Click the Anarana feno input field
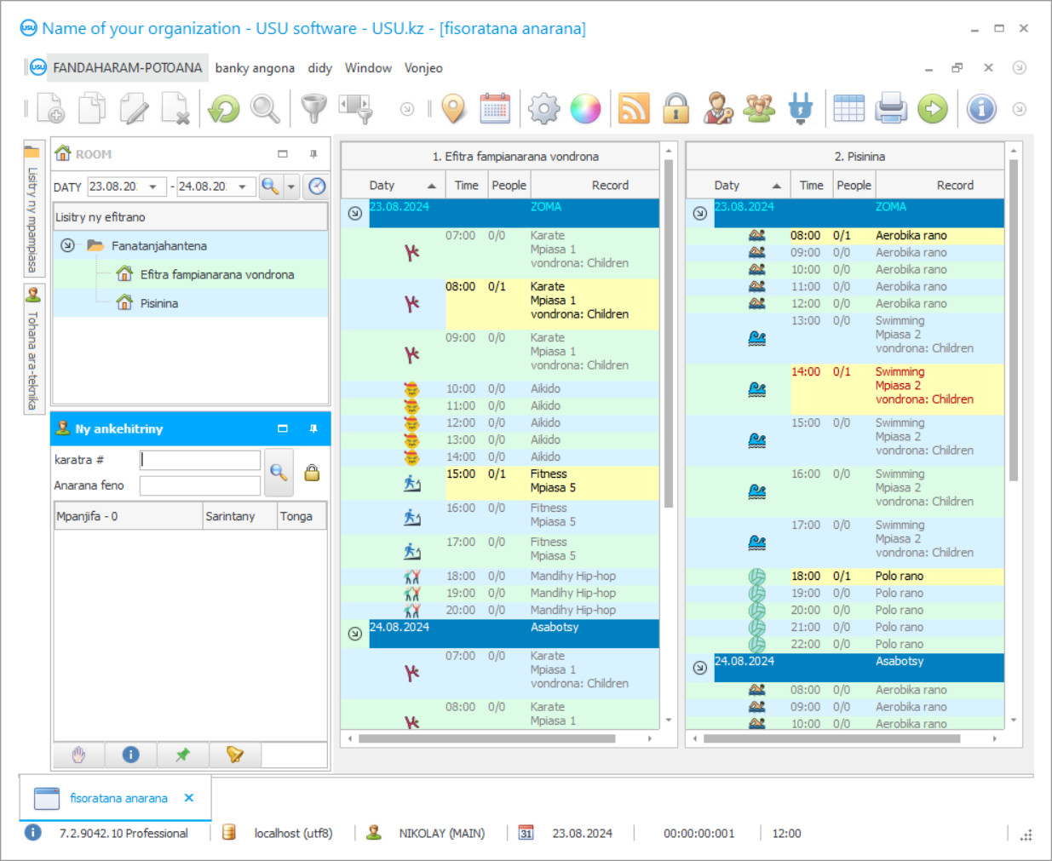 click(200, 485)
